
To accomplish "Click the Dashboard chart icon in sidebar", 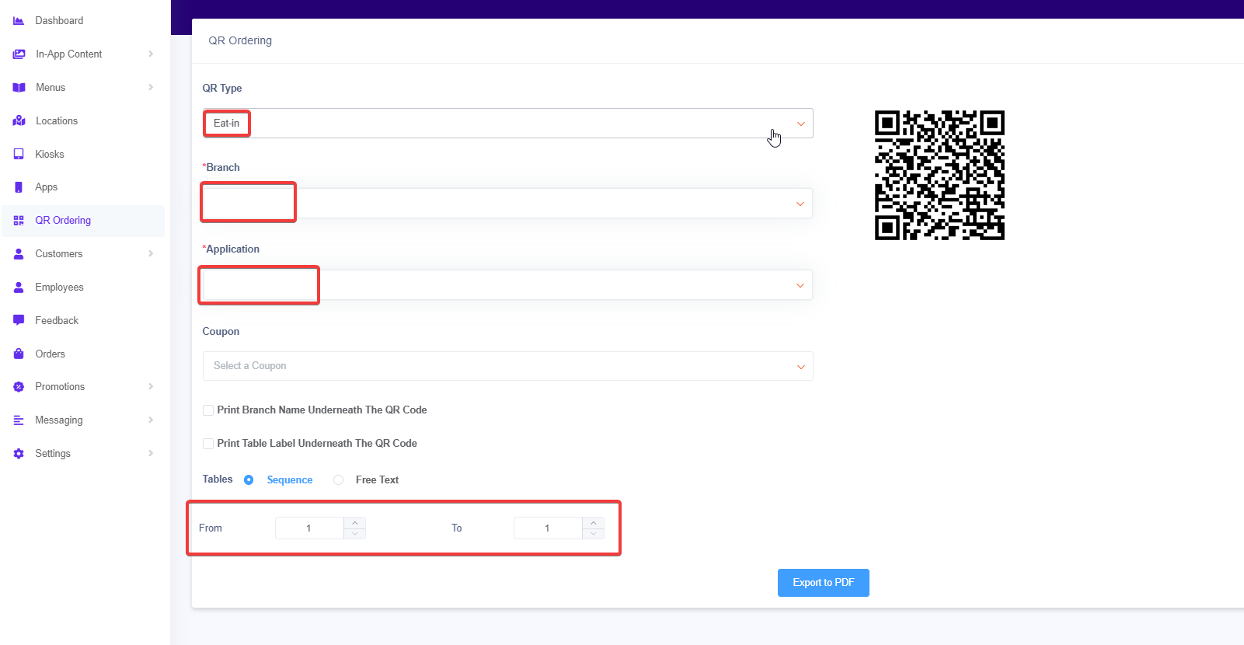I will pyautogui.click(x=19, y=21).
